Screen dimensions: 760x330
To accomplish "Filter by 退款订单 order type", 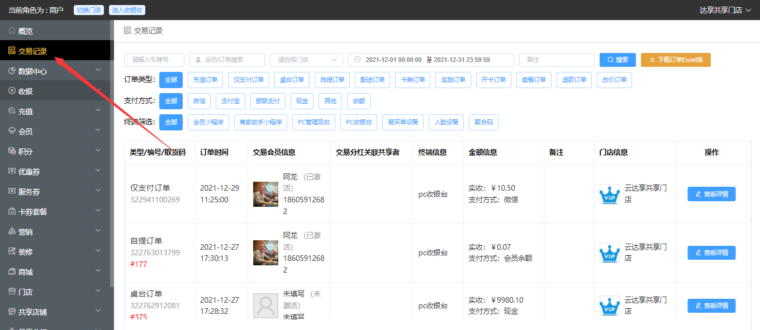I will click(x=574, y=80).
